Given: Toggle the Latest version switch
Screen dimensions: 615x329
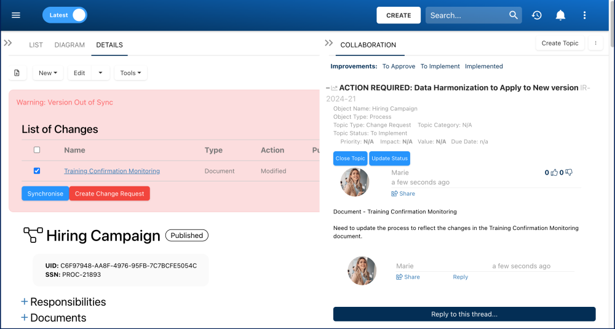Looking at the screenshot, I should point(65,15).
